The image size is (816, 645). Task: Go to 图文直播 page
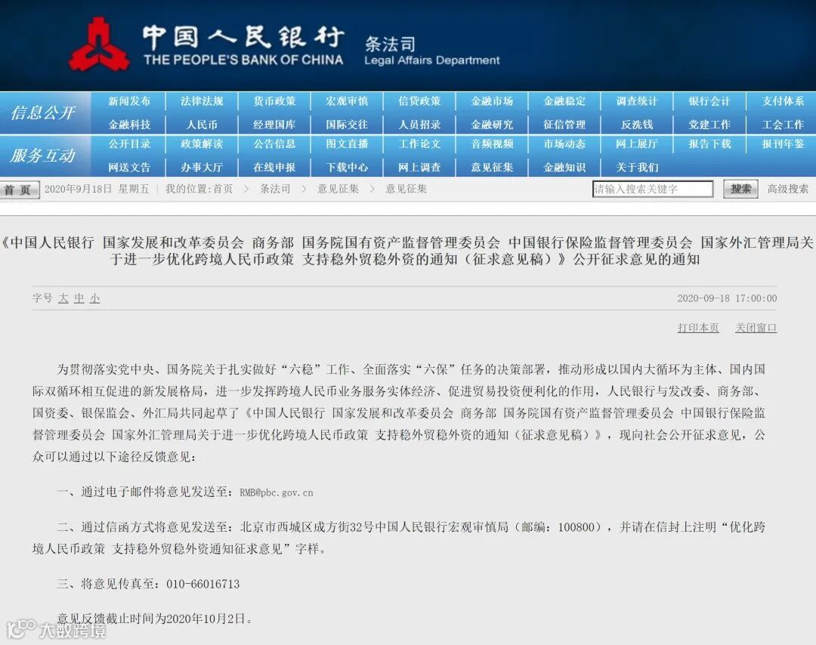347,144
